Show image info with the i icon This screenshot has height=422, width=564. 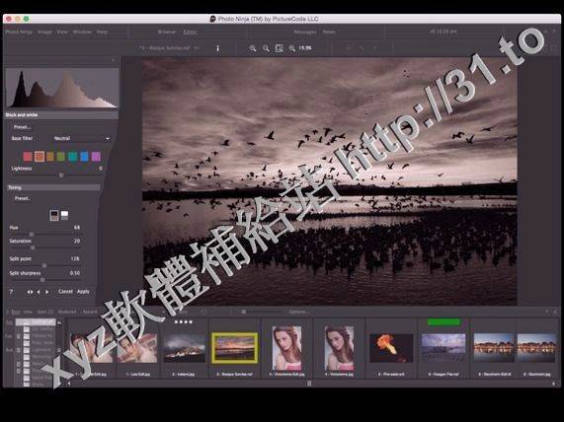217,48
